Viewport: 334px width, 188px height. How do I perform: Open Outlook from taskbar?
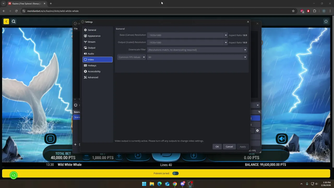pyautogui.click(x=167, y=184)
